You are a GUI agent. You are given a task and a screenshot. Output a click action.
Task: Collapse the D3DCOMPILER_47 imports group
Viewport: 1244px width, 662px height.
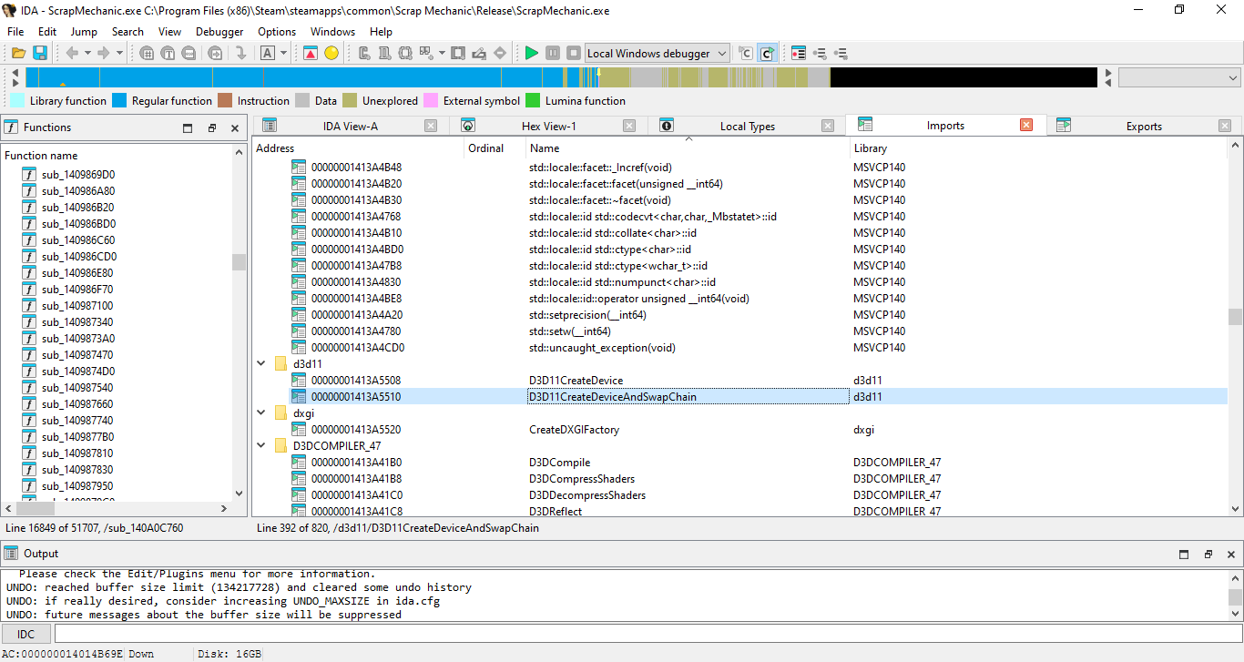point(261,446)
